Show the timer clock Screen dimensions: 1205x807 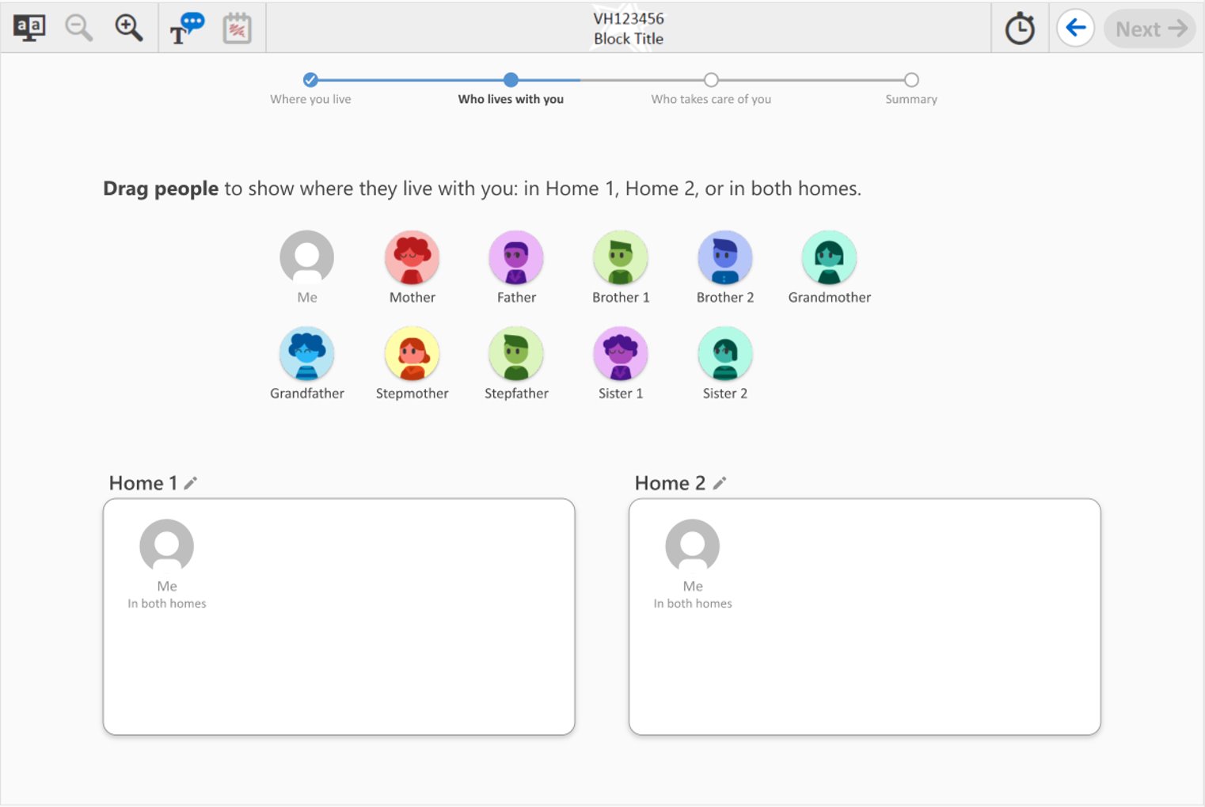(x=1020, y=29)
